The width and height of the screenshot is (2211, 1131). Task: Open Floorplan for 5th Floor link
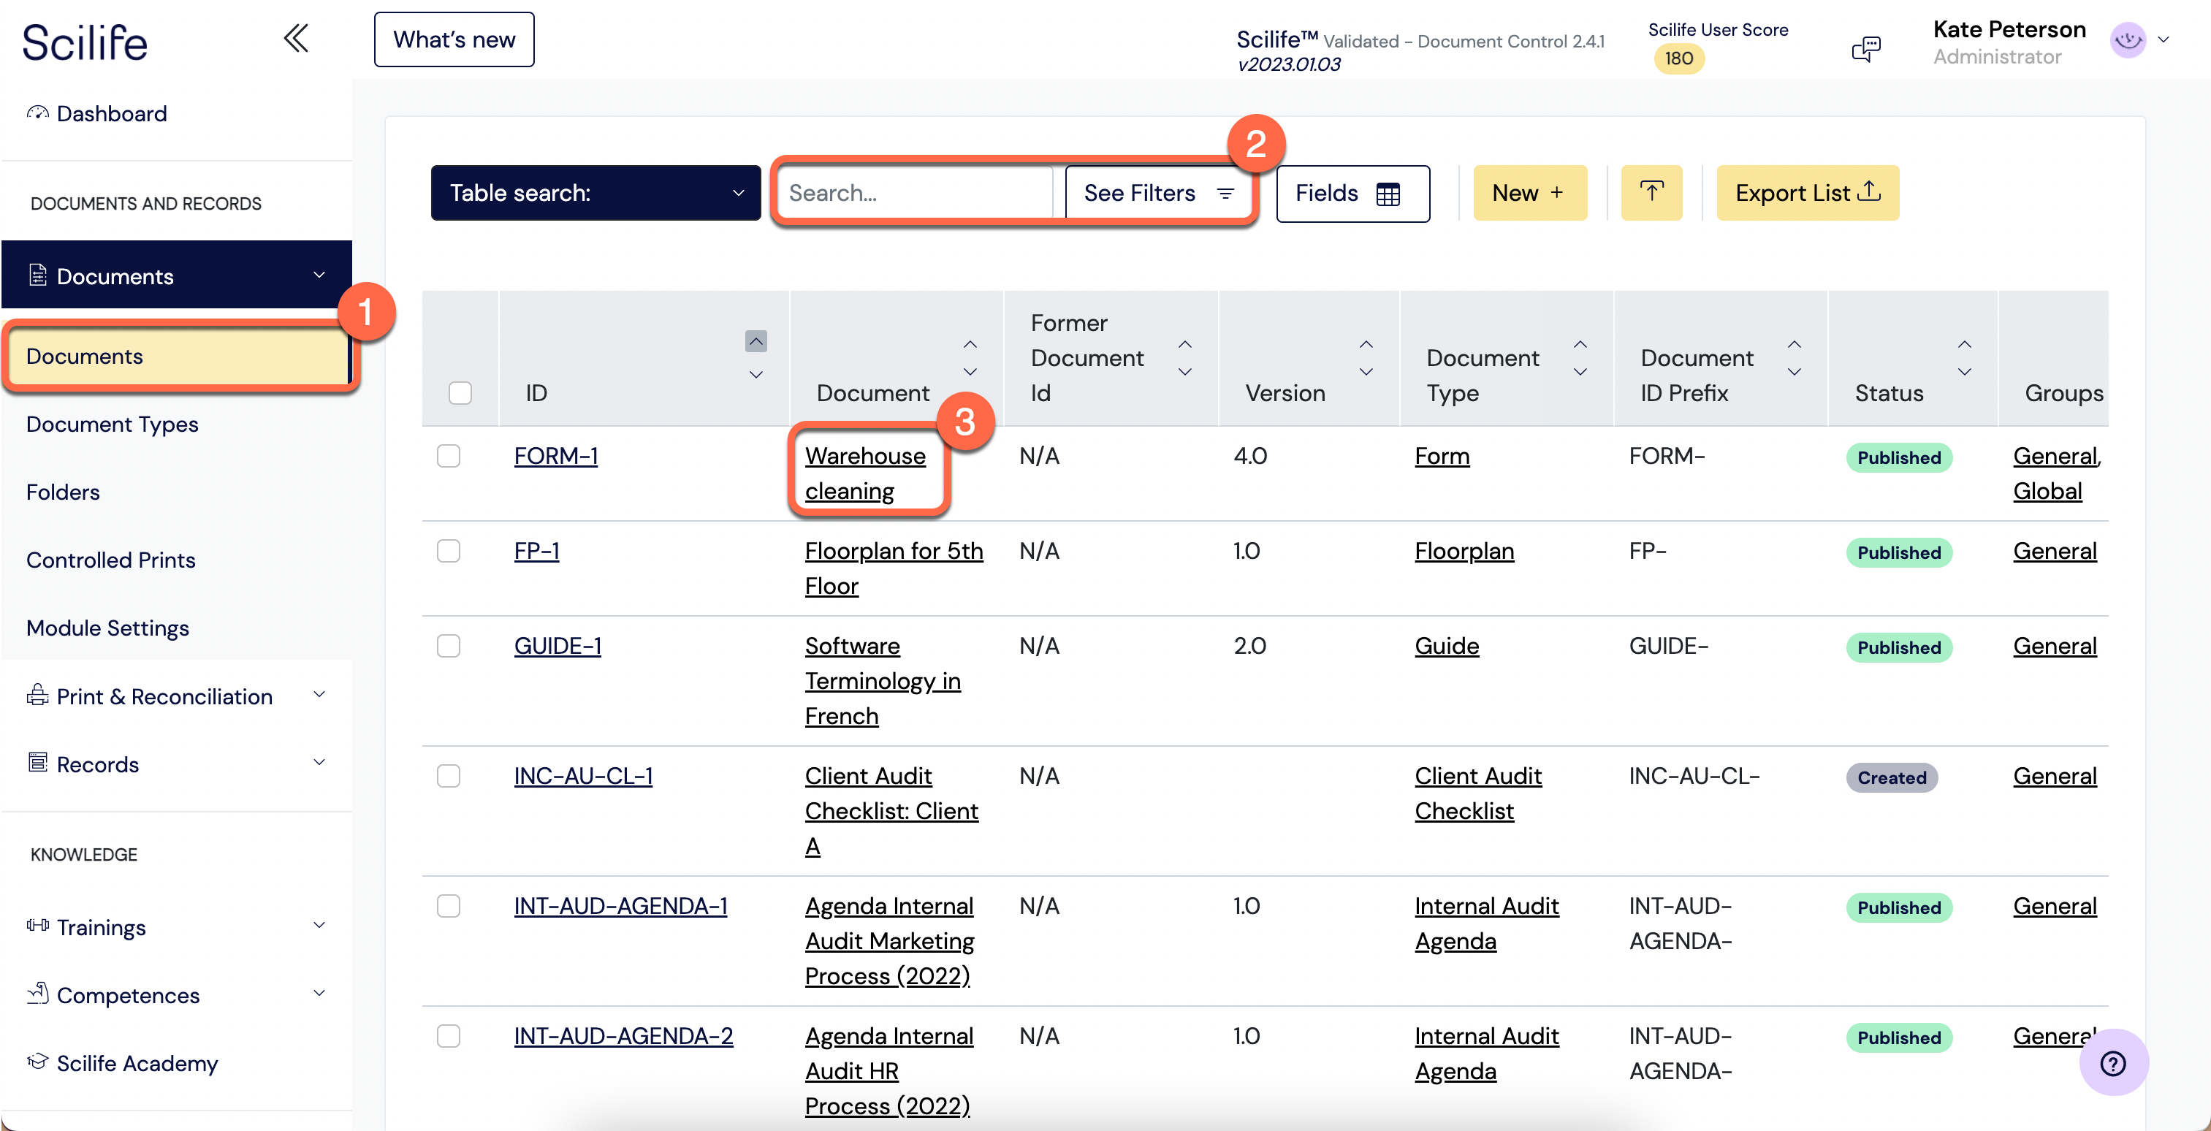coord(894,568)
